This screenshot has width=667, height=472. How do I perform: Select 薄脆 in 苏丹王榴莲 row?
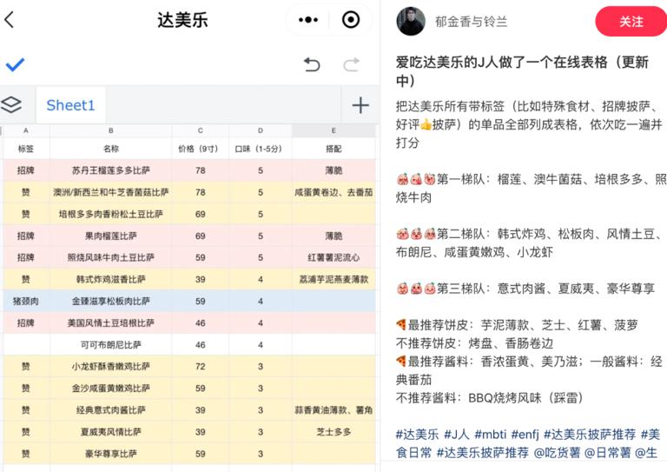click(x=333, y=170)
